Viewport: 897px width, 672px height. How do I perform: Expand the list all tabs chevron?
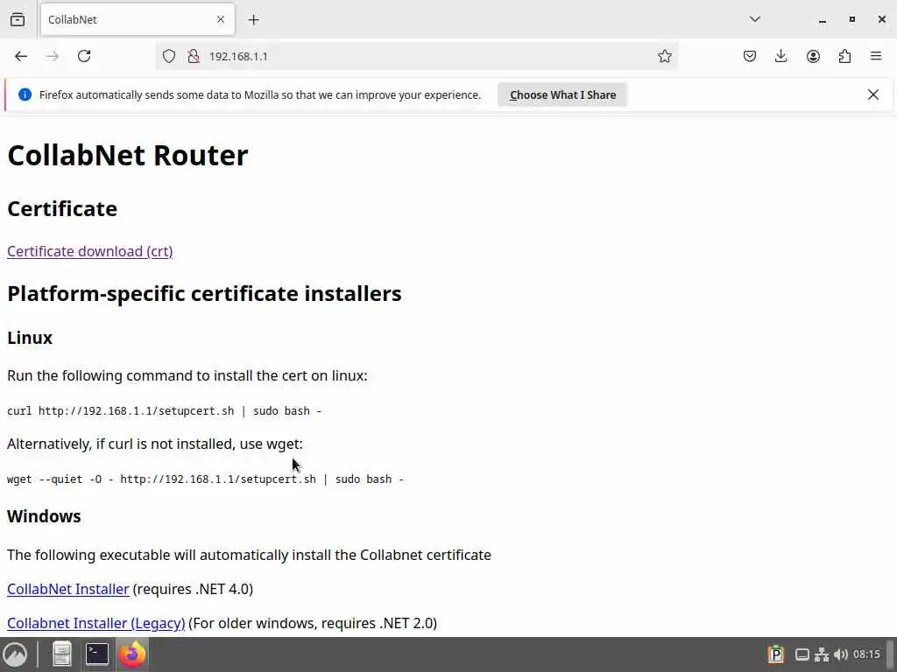(x=754, y=19)
